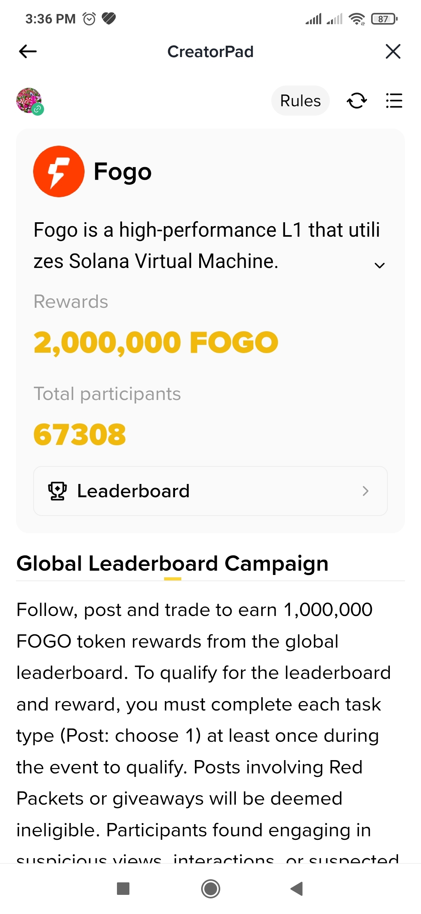Tap the alarm icon in status bar
This screenshot has width=421, height=914.
tap(89, 19)
